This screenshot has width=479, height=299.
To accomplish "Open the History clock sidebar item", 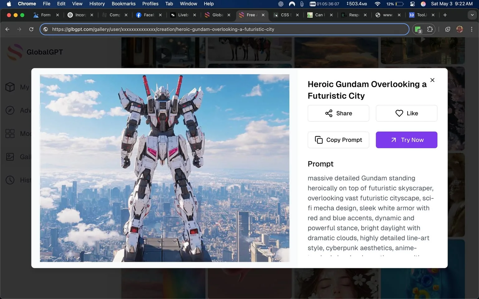I will pyautogui.click(x=10, y=180).
